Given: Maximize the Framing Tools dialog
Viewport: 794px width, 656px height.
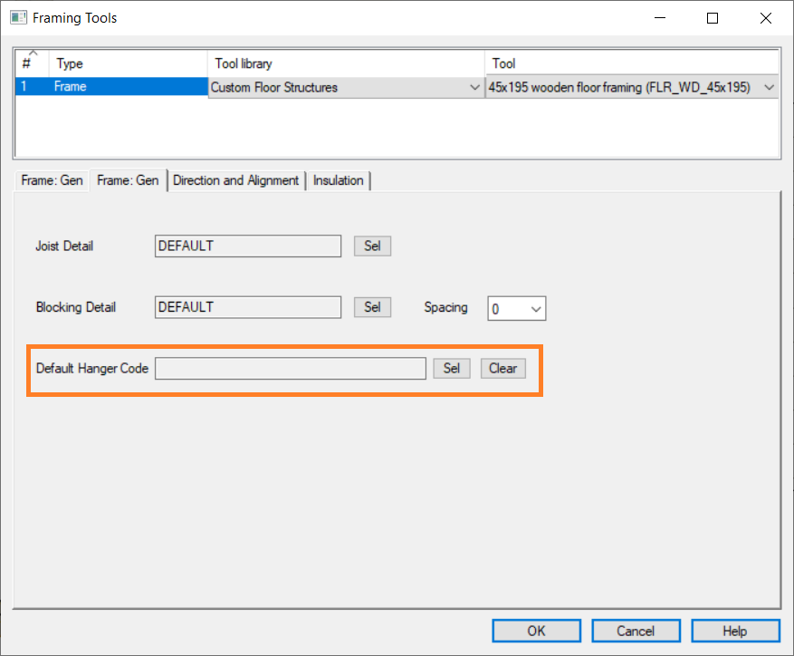Looking at the screenshot, I should pos(713,17).
